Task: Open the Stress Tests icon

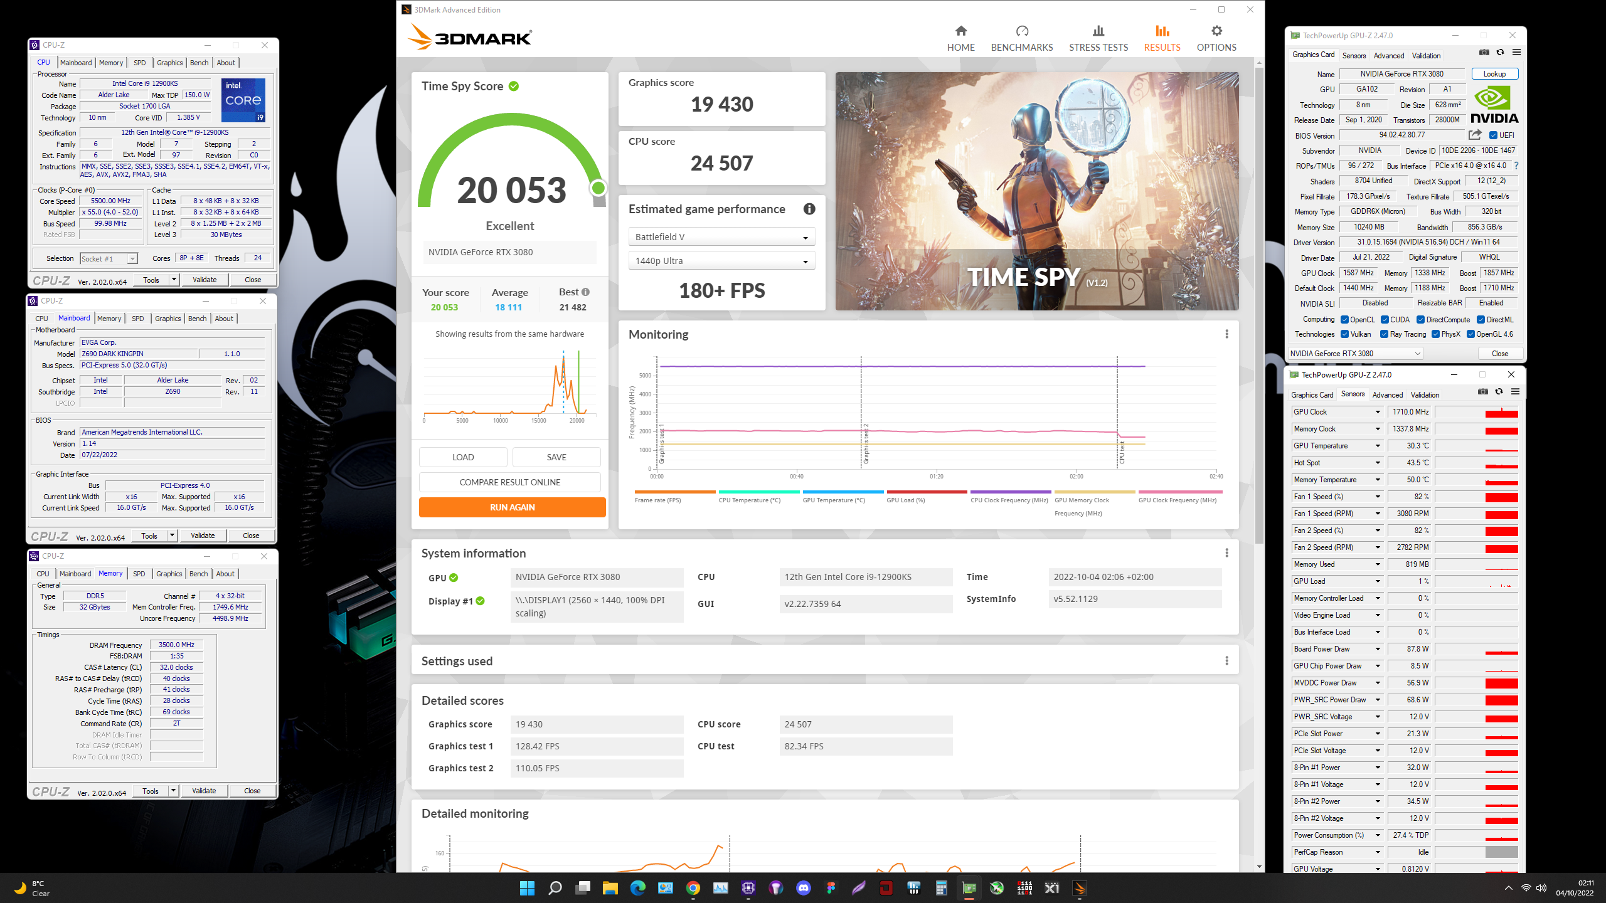Action: pos(1098,31)
